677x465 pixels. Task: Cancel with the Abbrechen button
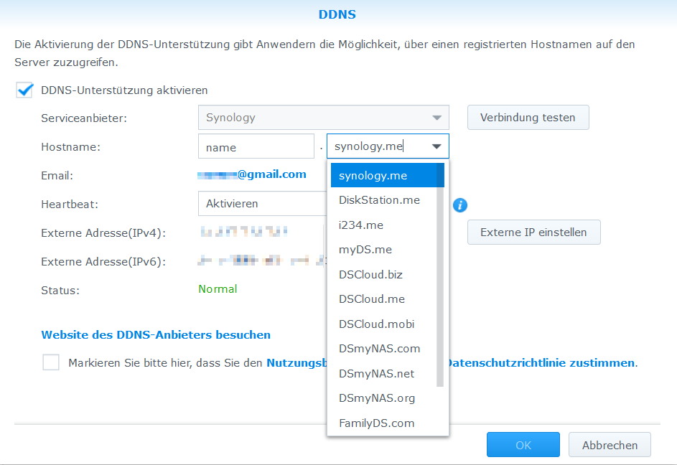(x=610, y=445)
